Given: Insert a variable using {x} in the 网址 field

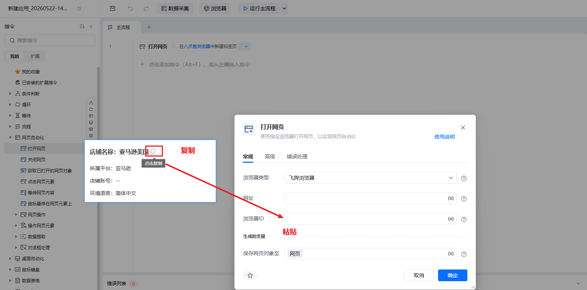Looking at the screenshot, I should point(451,198).
